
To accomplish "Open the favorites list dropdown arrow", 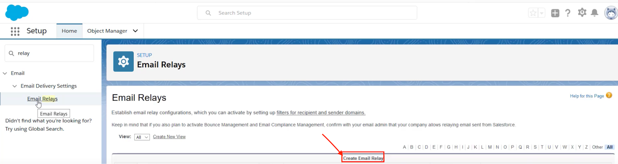I will click(542, 13).
